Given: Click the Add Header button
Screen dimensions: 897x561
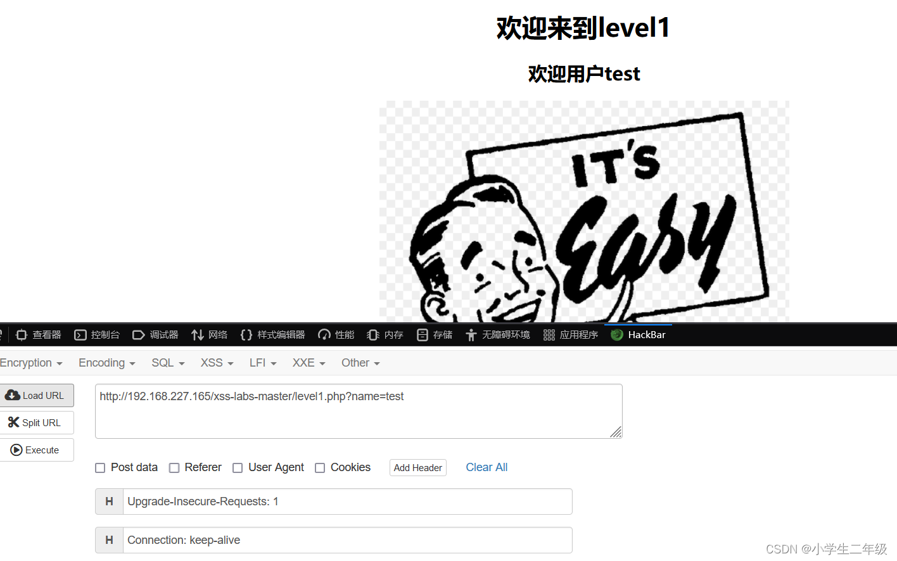Looking at the screenshot, I should pyautogui.click(x=418, y=468).
